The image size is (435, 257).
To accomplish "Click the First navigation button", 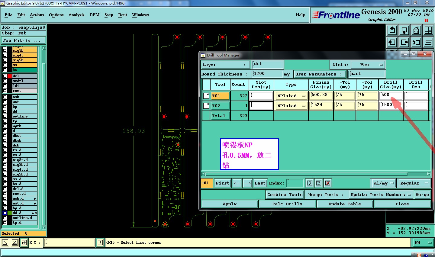I will pyautogui.click(x=223, y=183).
